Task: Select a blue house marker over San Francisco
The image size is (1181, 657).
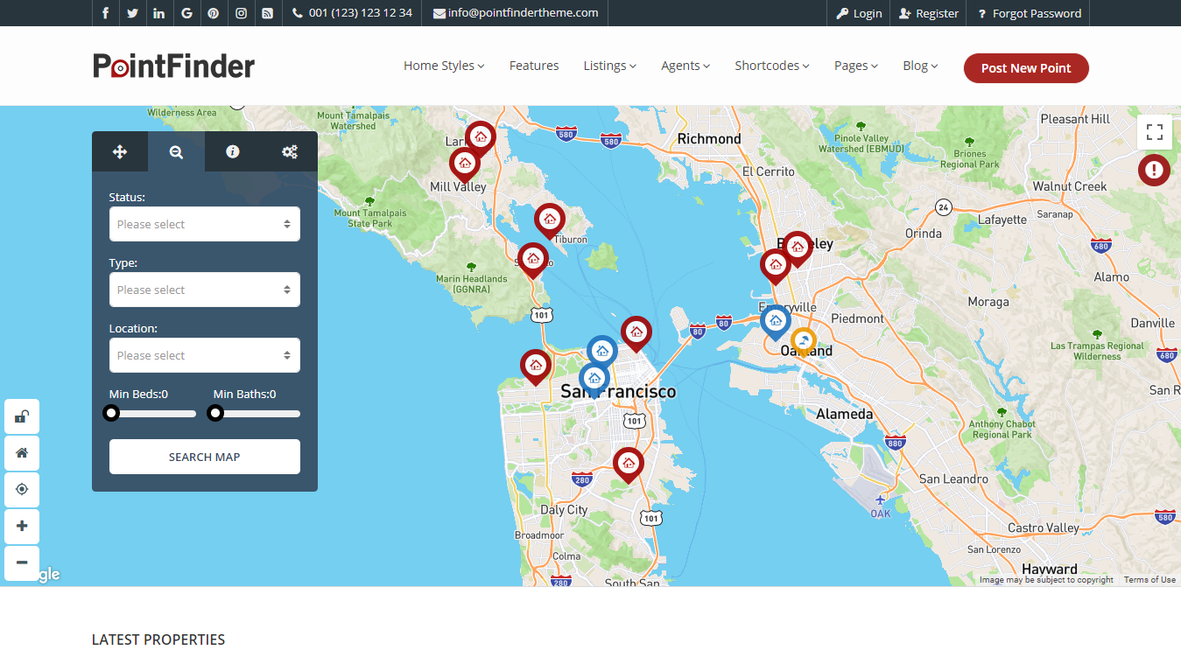Action: click(x=601, y=349)
